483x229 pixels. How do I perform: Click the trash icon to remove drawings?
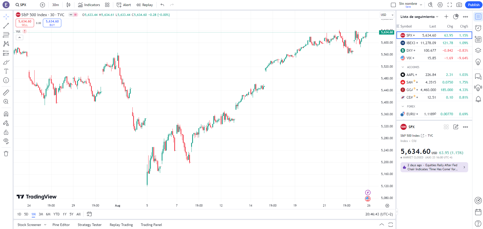(6, 154)
